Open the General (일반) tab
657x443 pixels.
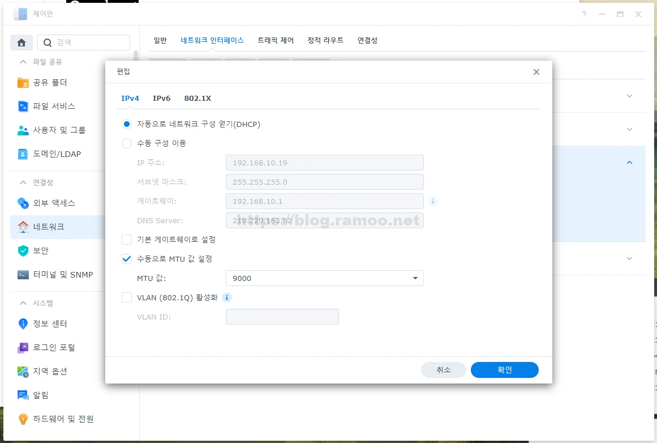click(x=160, y=40)
